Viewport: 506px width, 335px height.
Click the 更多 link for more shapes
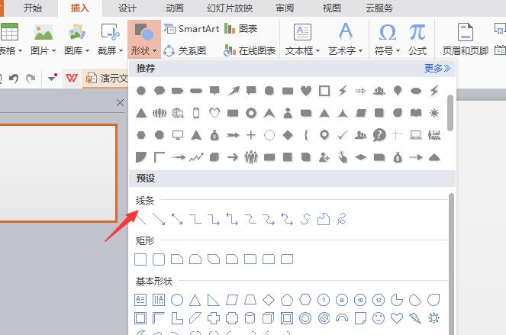[437, 68]
